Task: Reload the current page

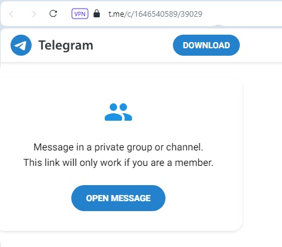Action: point(53,14)
